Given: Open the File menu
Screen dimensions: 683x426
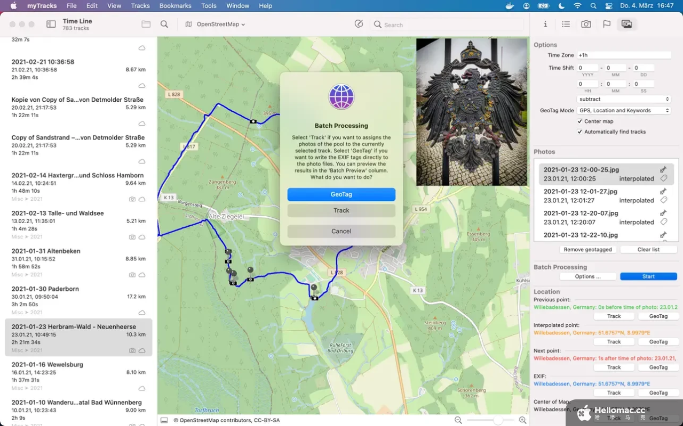Looking at the screenshot, I should [x=72, y=6].
